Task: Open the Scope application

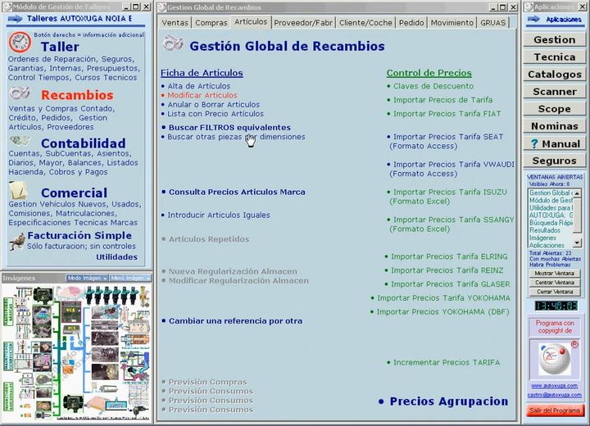Action: tap(554, 109)
